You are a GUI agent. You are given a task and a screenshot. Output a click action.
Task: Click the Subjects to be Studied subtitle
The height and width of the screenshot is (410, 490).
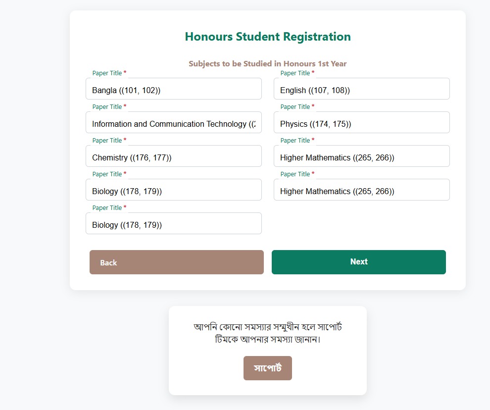(x=267, y=64)
